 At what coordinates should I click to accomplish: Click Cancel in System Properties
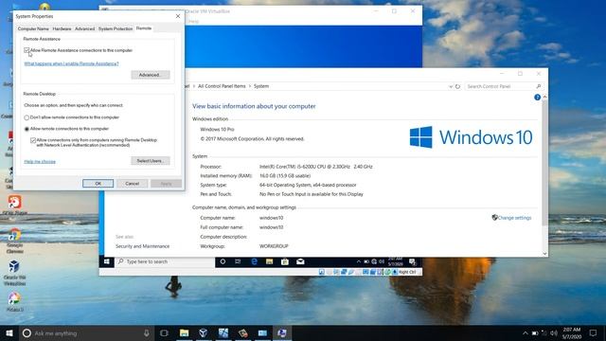point(133,183)
